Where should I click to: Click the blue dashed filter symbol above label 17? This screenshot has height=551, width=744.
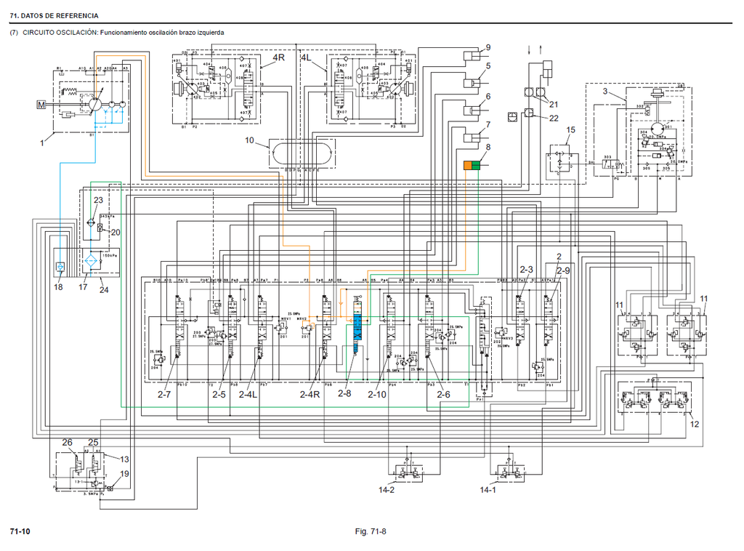coord(91,261)
